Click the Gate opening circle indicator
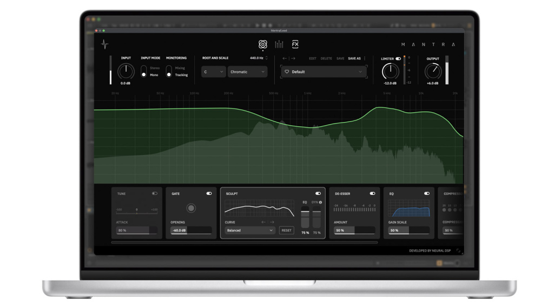554x305 pixels. (191, 208)
